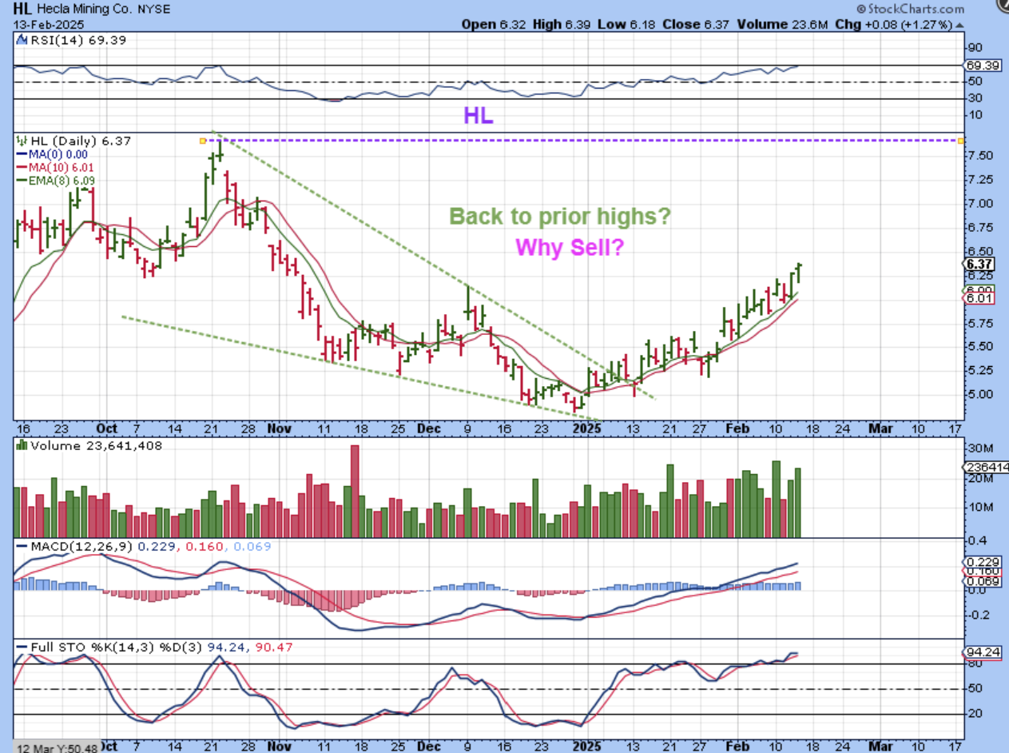The width and height of the screenshot is (1009, 753).
Task: Click the bar icon beside HL (Daily) legend
Action: click(21, 141)
